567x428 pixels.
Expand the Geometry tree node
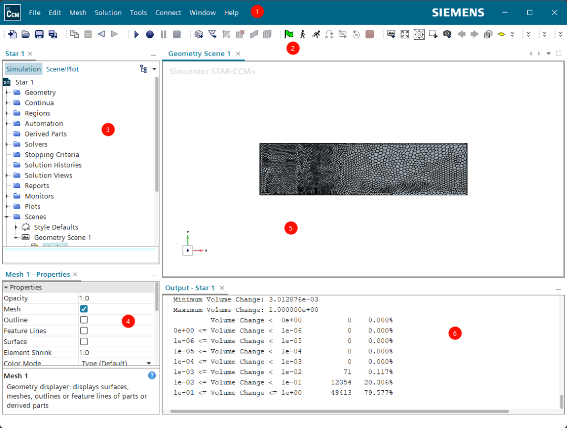coord(7,92)
